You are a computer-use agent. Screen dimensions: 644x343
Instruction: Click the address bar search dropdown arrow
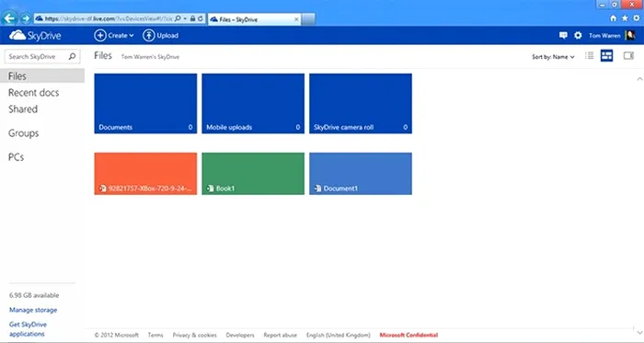click(185, 19)
